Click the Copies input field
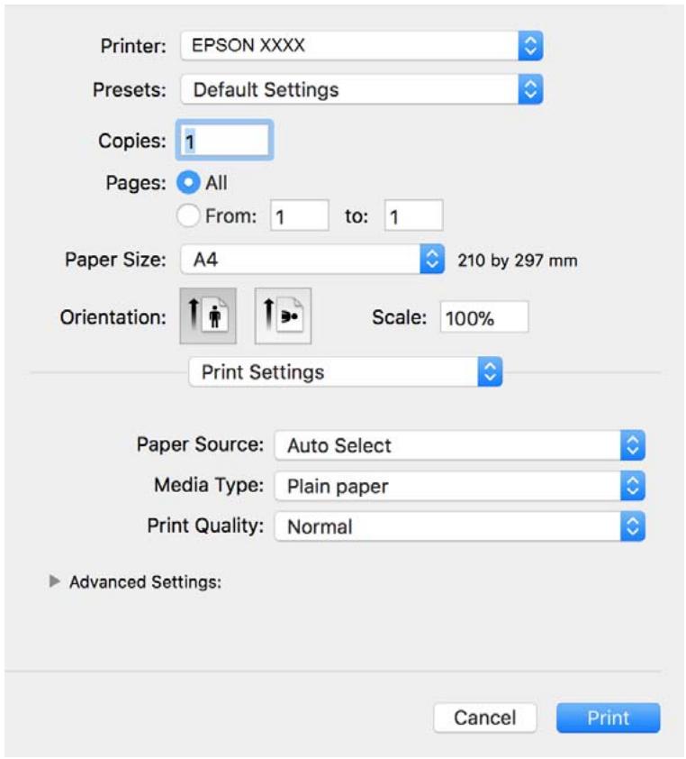686x759 pixels. (225, 141)
